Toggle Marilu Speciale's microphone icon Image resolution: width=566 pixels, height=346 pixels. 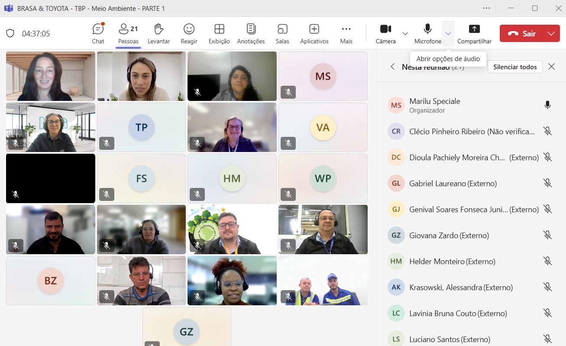(547, 105)
